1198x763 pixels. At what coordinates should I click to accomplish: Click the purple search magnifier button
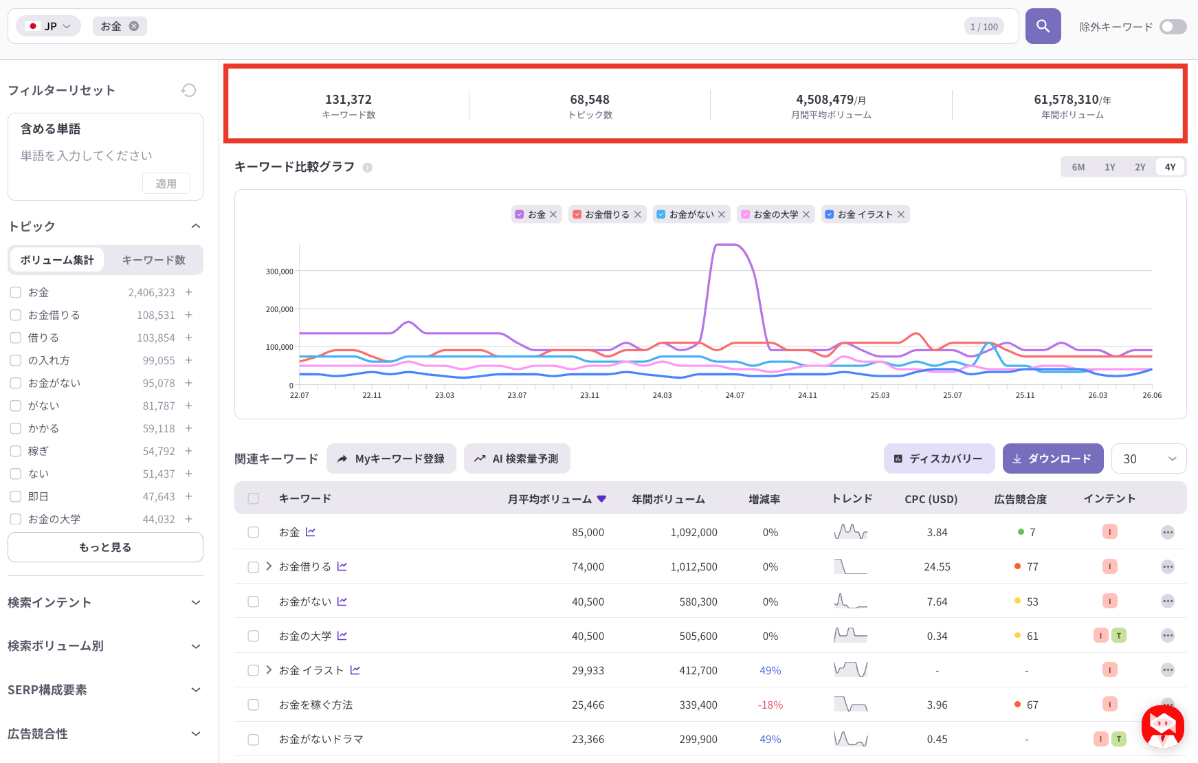(x=1043, y=26)
